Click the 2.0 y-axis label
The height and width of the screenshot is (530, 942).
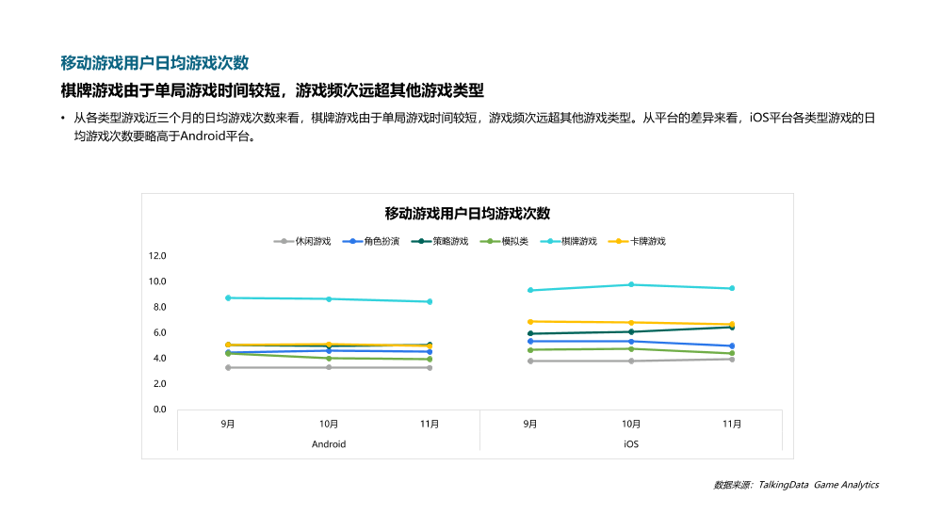coord(160,383)
